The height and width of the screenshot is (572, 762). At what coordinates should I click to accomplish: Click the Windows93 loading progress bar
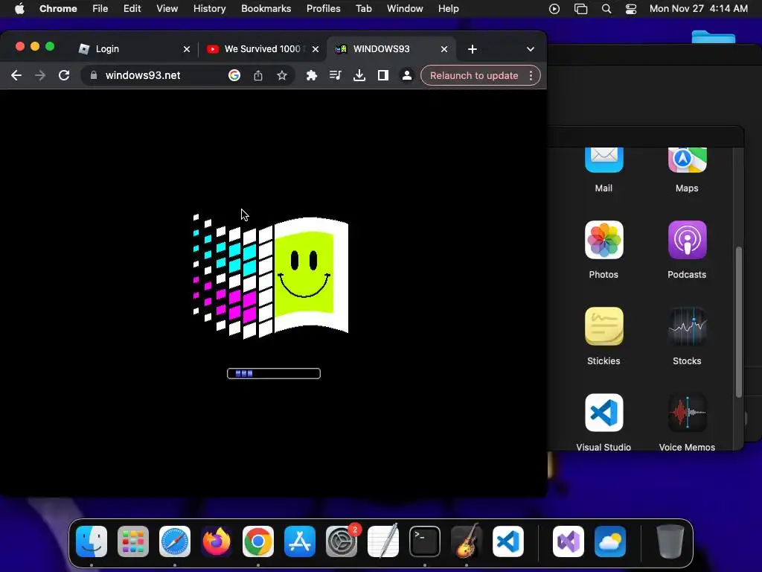pos(274,374)
